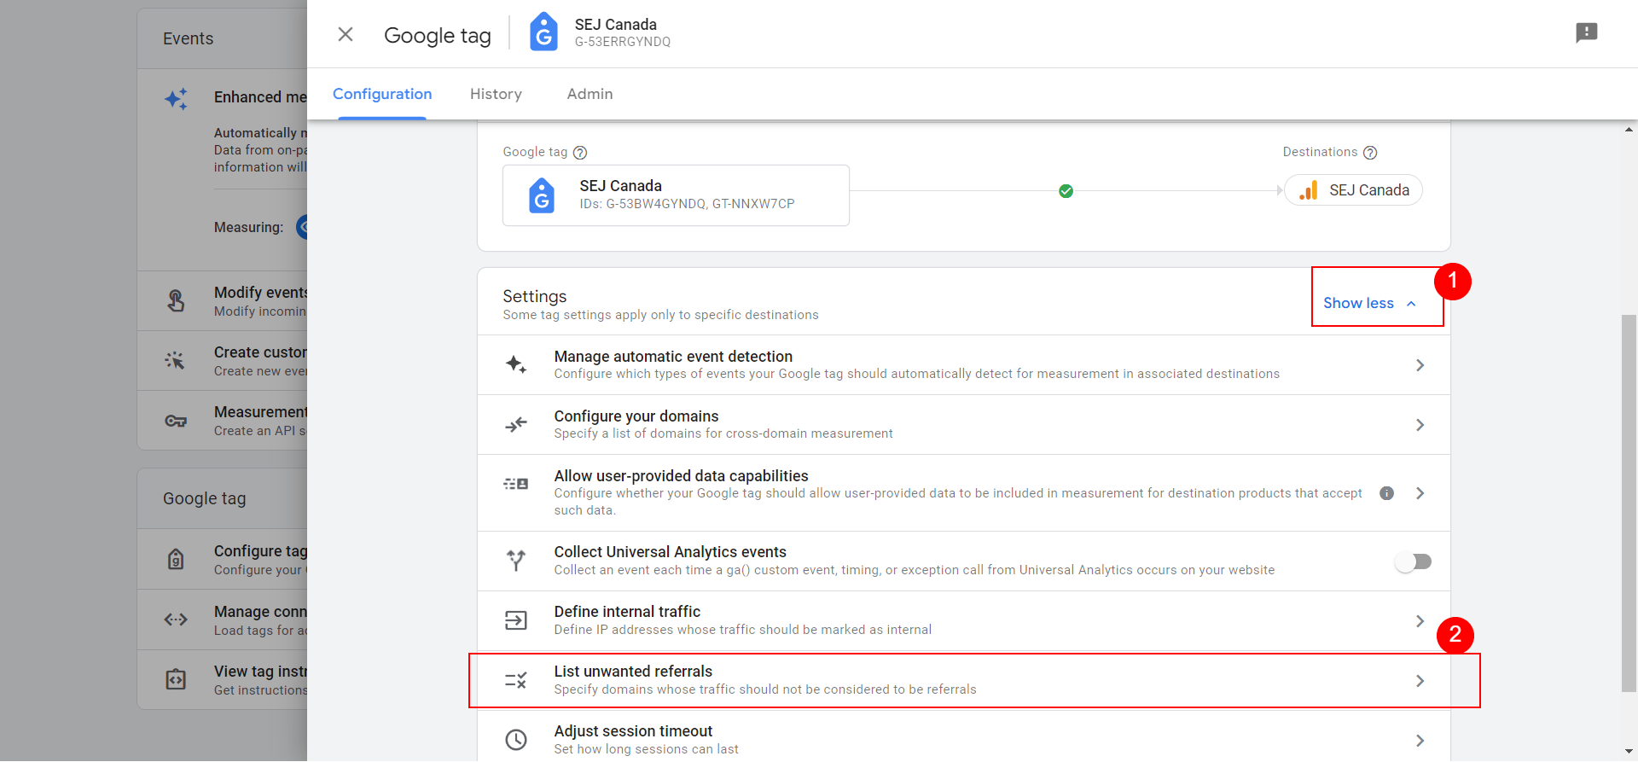Screen dimensions: 1638x762
Task: Expand the Manage automatic event detection chevron
Action: pyautogui.click(x=1420, y=365)
